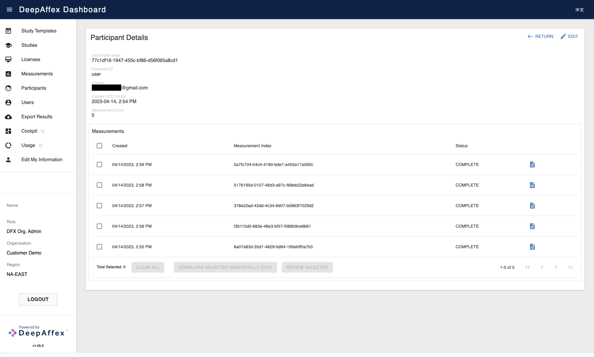Click the Participants face icon
Screen dimensions: 594x357
(x=8, y=88)
